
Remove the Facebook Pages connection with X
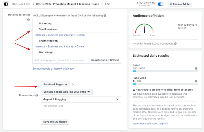(73, 85)
